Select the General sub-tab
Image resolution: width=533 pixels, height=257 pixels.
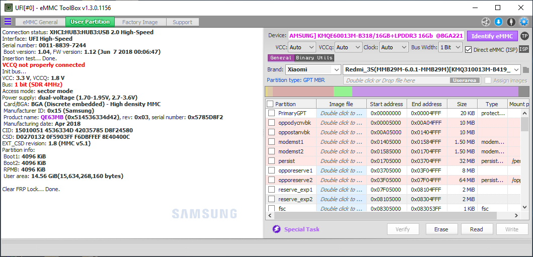[x=281, y=58]
